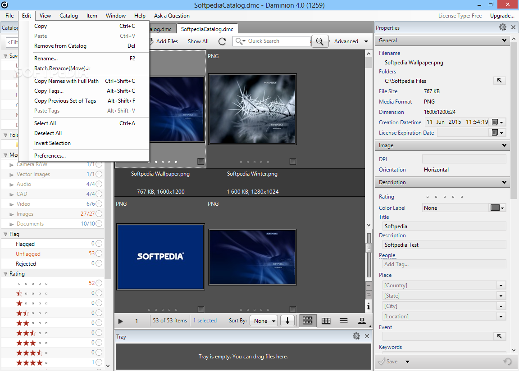Switch to filmstrip view icon

[x=362, y=321]
